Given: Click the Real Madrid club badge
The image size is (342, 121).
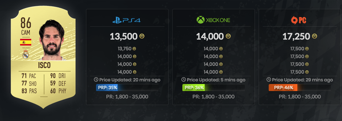Looking at the screenshot, I should 26,54.
